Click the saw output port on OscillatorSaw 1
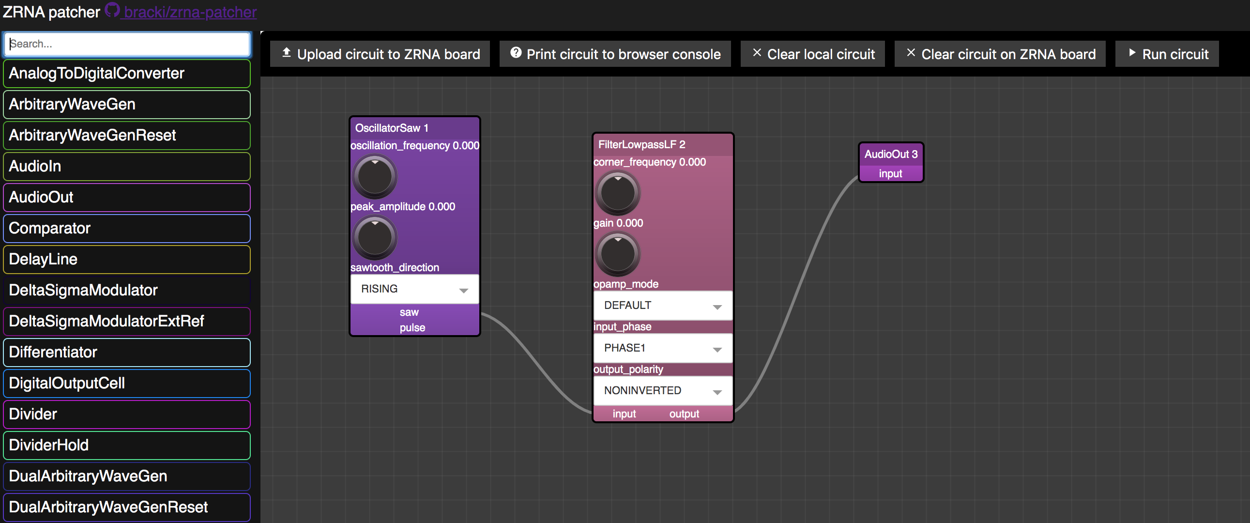Viewport: 1250px width, 523px height. point(409,312)
